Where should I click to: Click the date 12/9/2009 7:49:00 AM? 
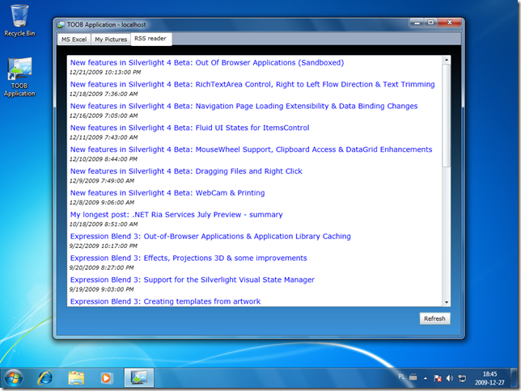pyautogui.click(x=102, y=181)
